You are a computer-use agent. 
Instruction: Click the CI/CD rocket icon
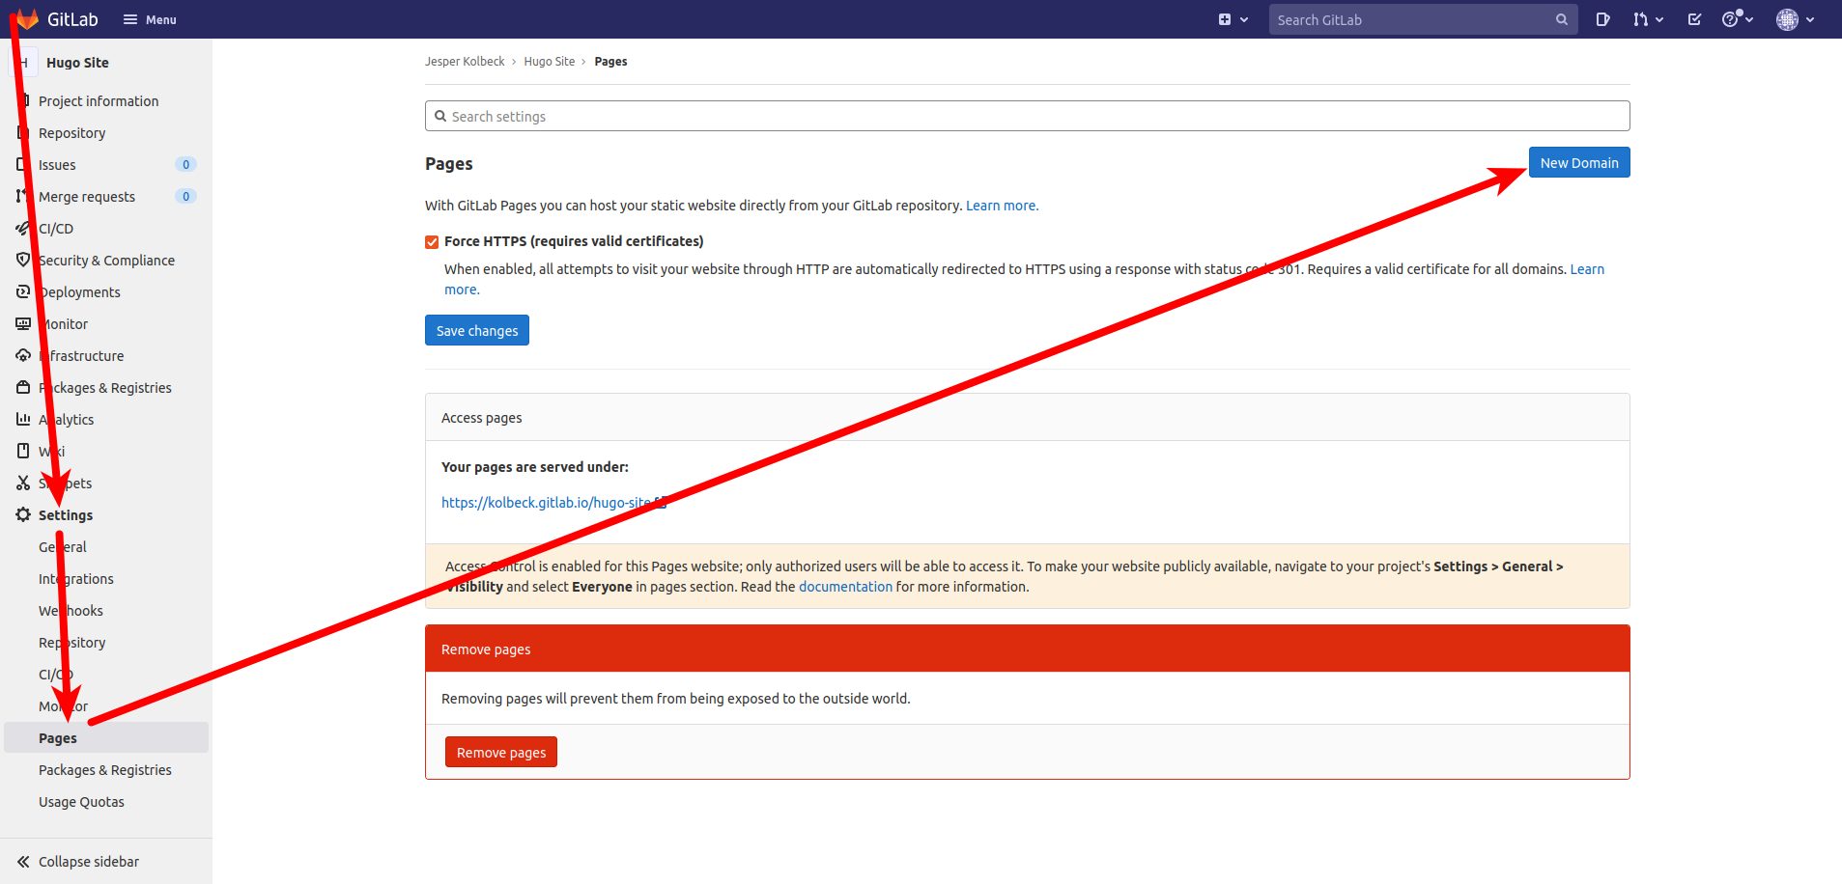pos(23,229)
